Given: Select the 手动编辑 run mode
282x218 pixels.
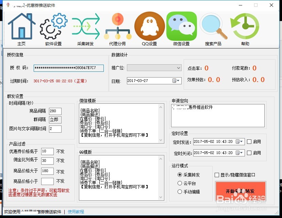Looking at the screenshot, I should pyautogui.click(x=180, y=191).
